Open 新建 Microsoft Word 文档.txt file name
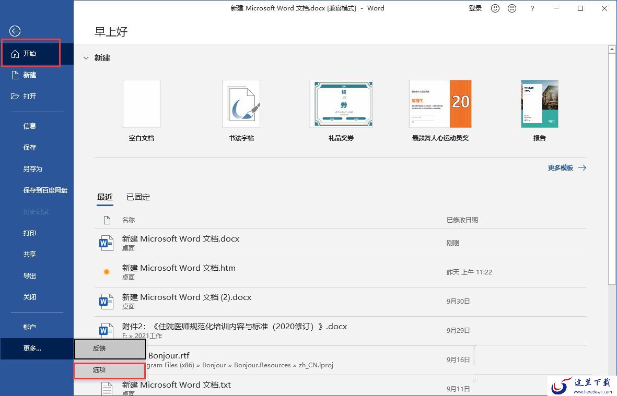The height and width of the screenshot is (396, 617). point(176,385)
